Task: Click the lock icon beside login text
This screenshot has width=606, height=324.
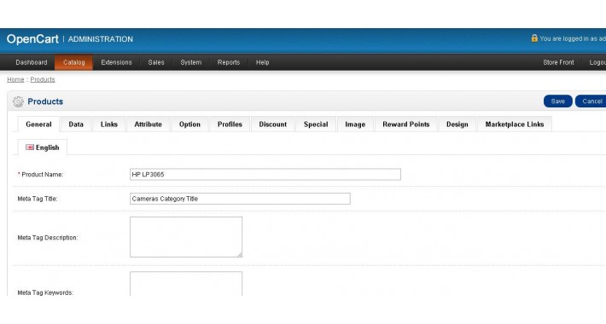Action: 534,38
